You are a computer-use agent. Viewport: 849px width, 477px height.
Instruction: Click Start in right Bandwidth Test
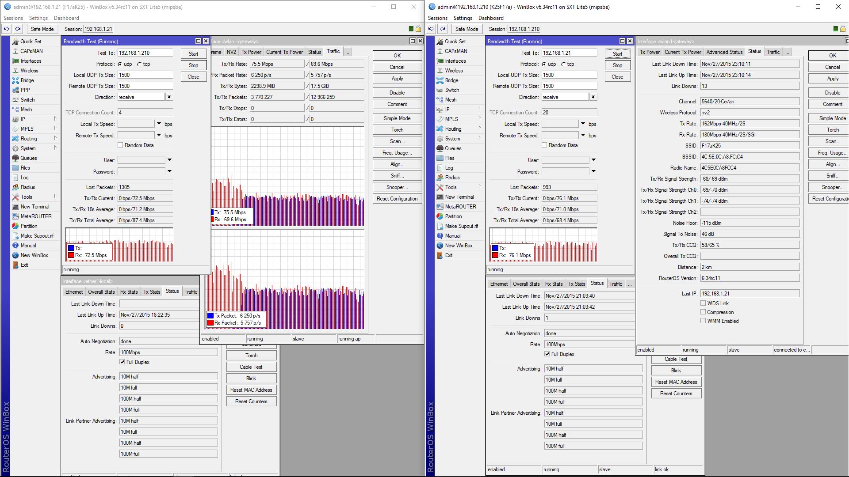coord(618,54)
